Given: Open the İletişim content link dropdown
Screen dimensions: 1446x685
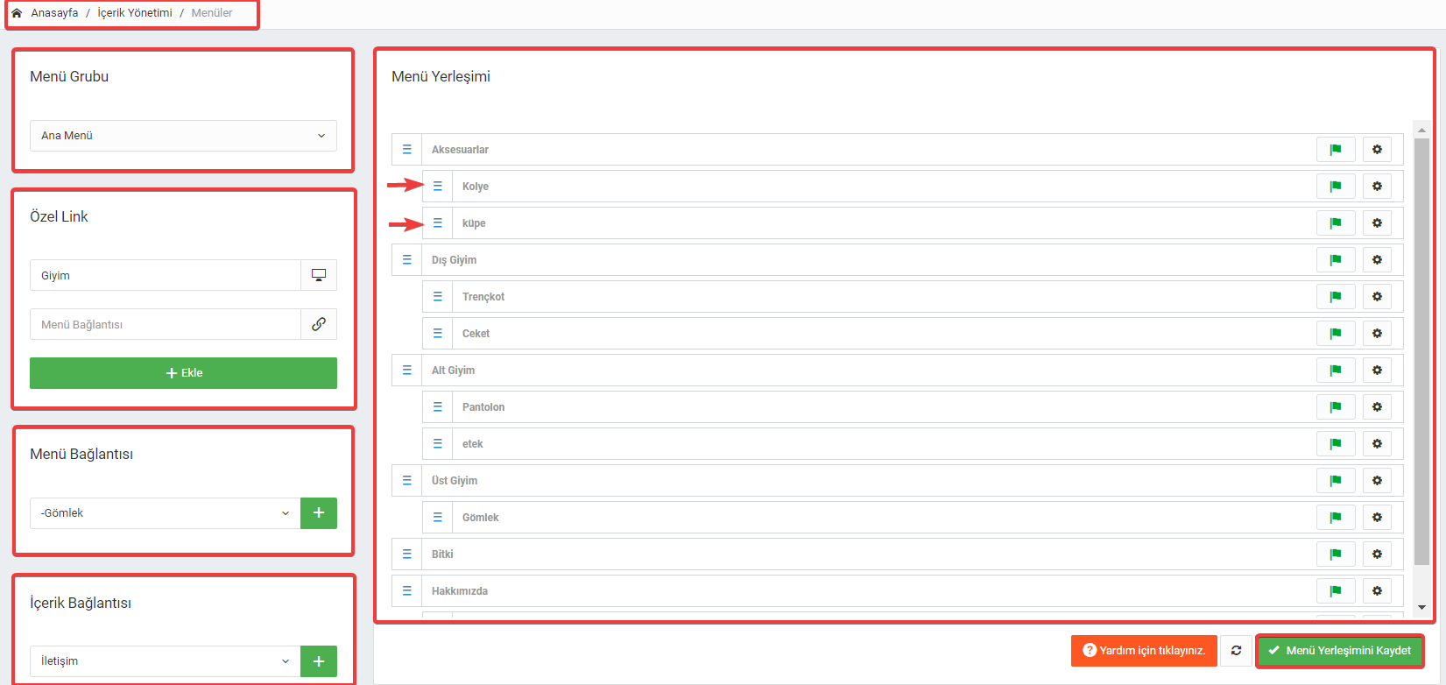Looking at the screenshot, I should (165, 661).
